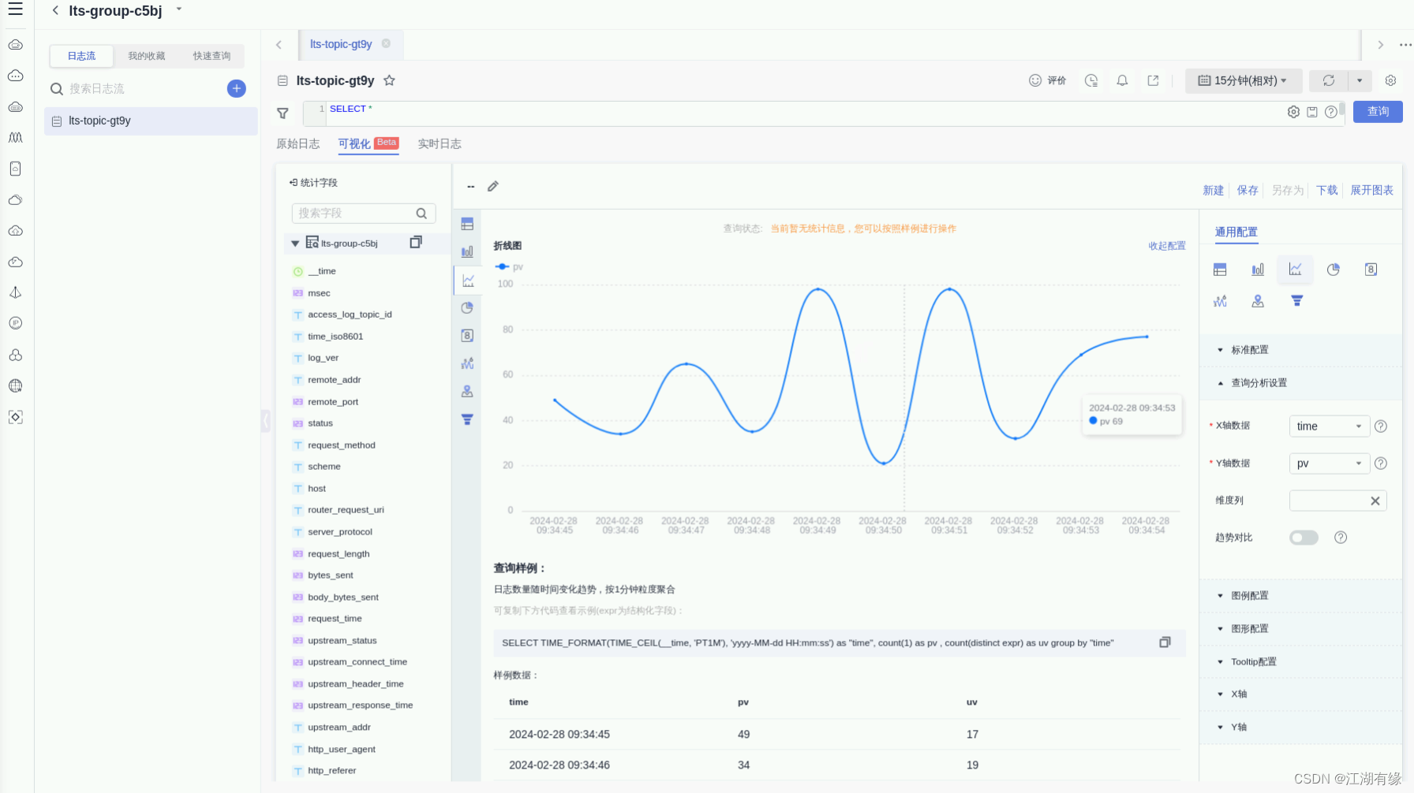1414x793 pixels.
Task: Switch to 原始日志 tab
Action: (x=298, y=143)
